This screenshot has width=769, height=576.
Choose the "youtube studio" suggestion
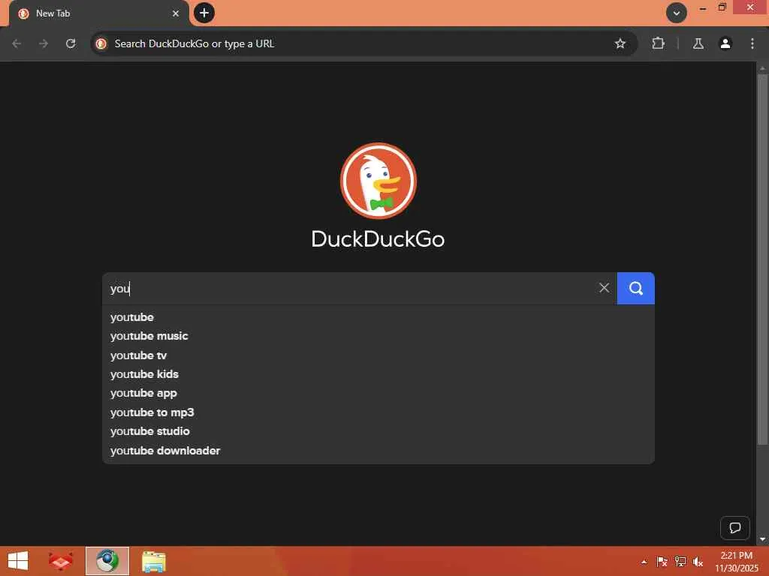[x=378, y=431]
